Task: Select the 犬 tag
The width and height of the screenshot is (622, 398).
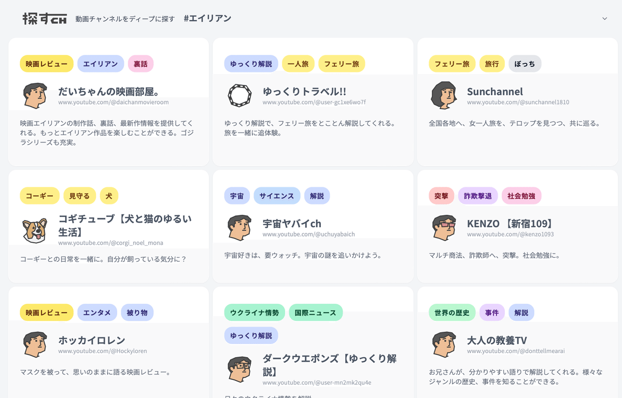Action: [109, 196]
